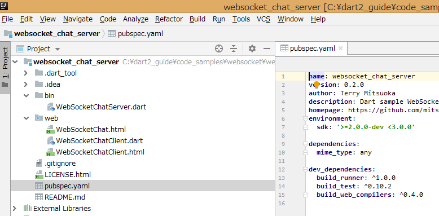Expand the .idea folder

(x=26, y=84)
